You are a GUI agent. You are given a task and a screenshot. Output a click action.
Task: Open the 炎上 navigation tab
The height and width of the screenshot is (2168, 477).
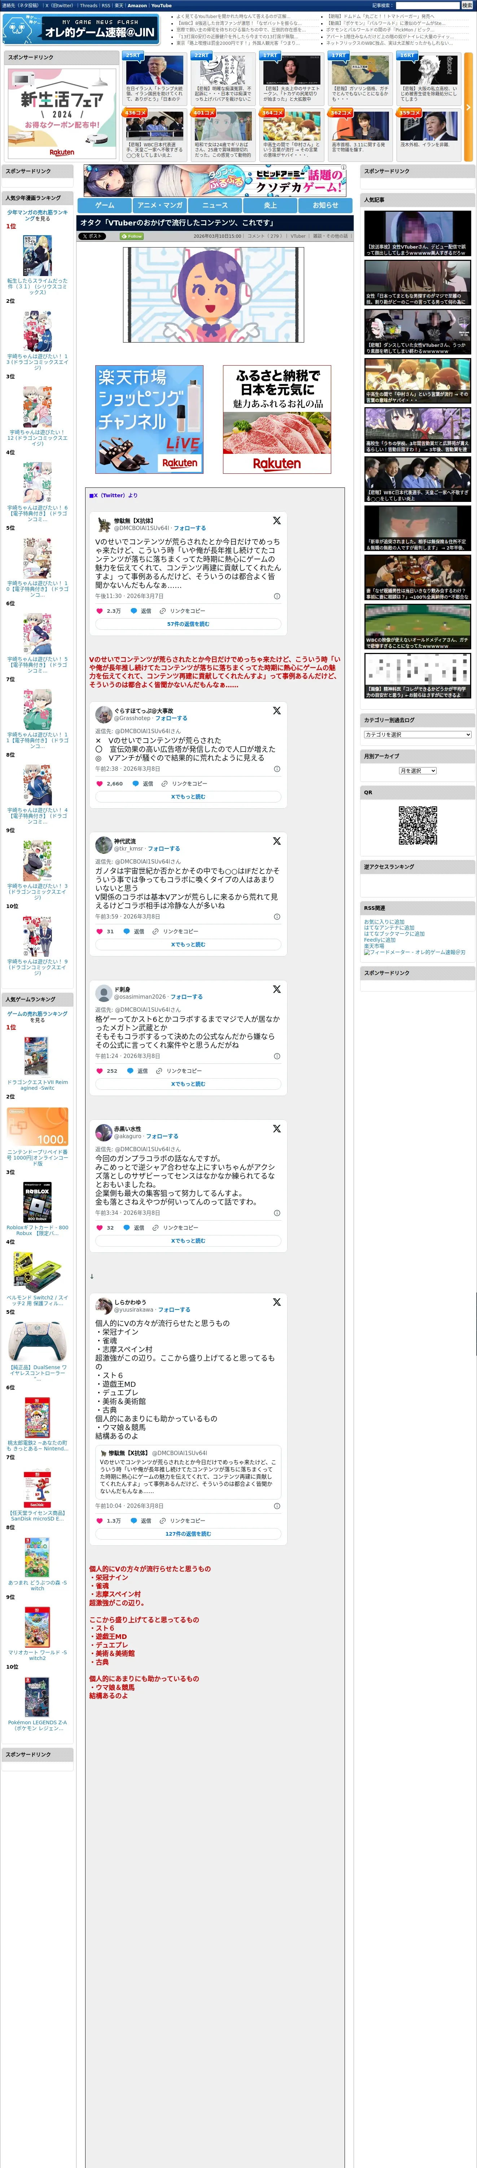270,205
